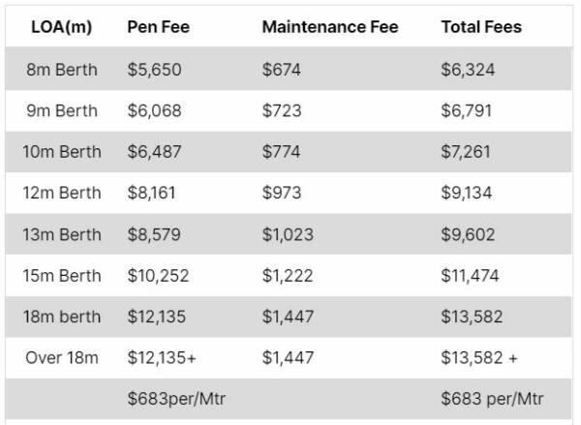Click the LOA(m) column header
The width and height of the screenshot is (581, 425).
(x=62, y=27)
